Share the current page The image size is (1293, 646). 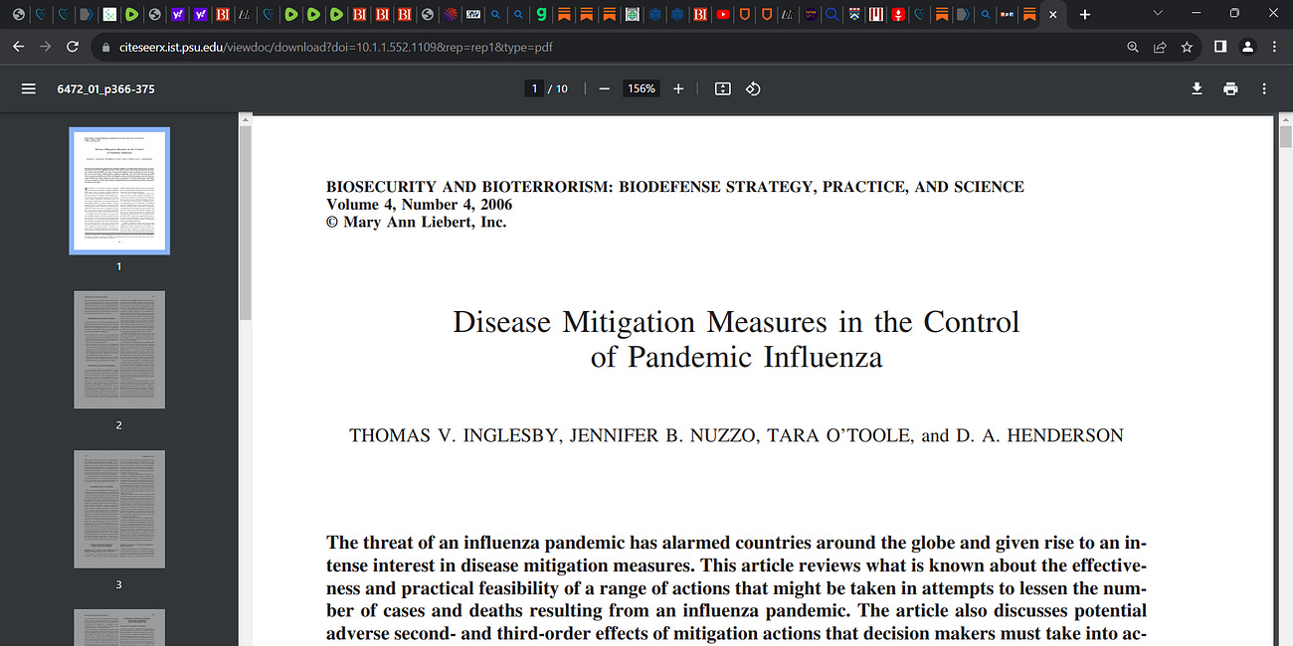coord(1160,47)
